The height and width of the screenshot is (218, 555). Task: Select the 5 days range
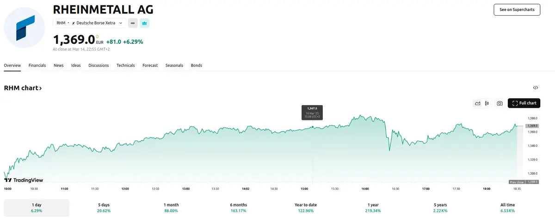pyautogui.click(x=104, y=208)
